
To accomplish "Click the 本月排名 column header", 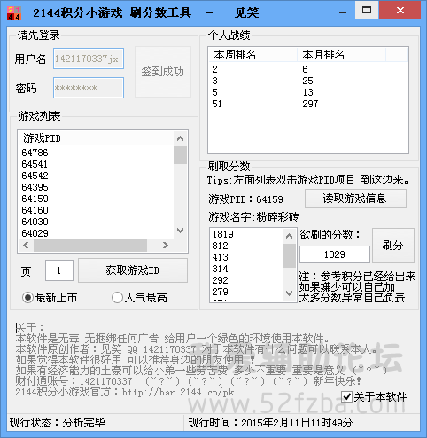I will 341,55.
